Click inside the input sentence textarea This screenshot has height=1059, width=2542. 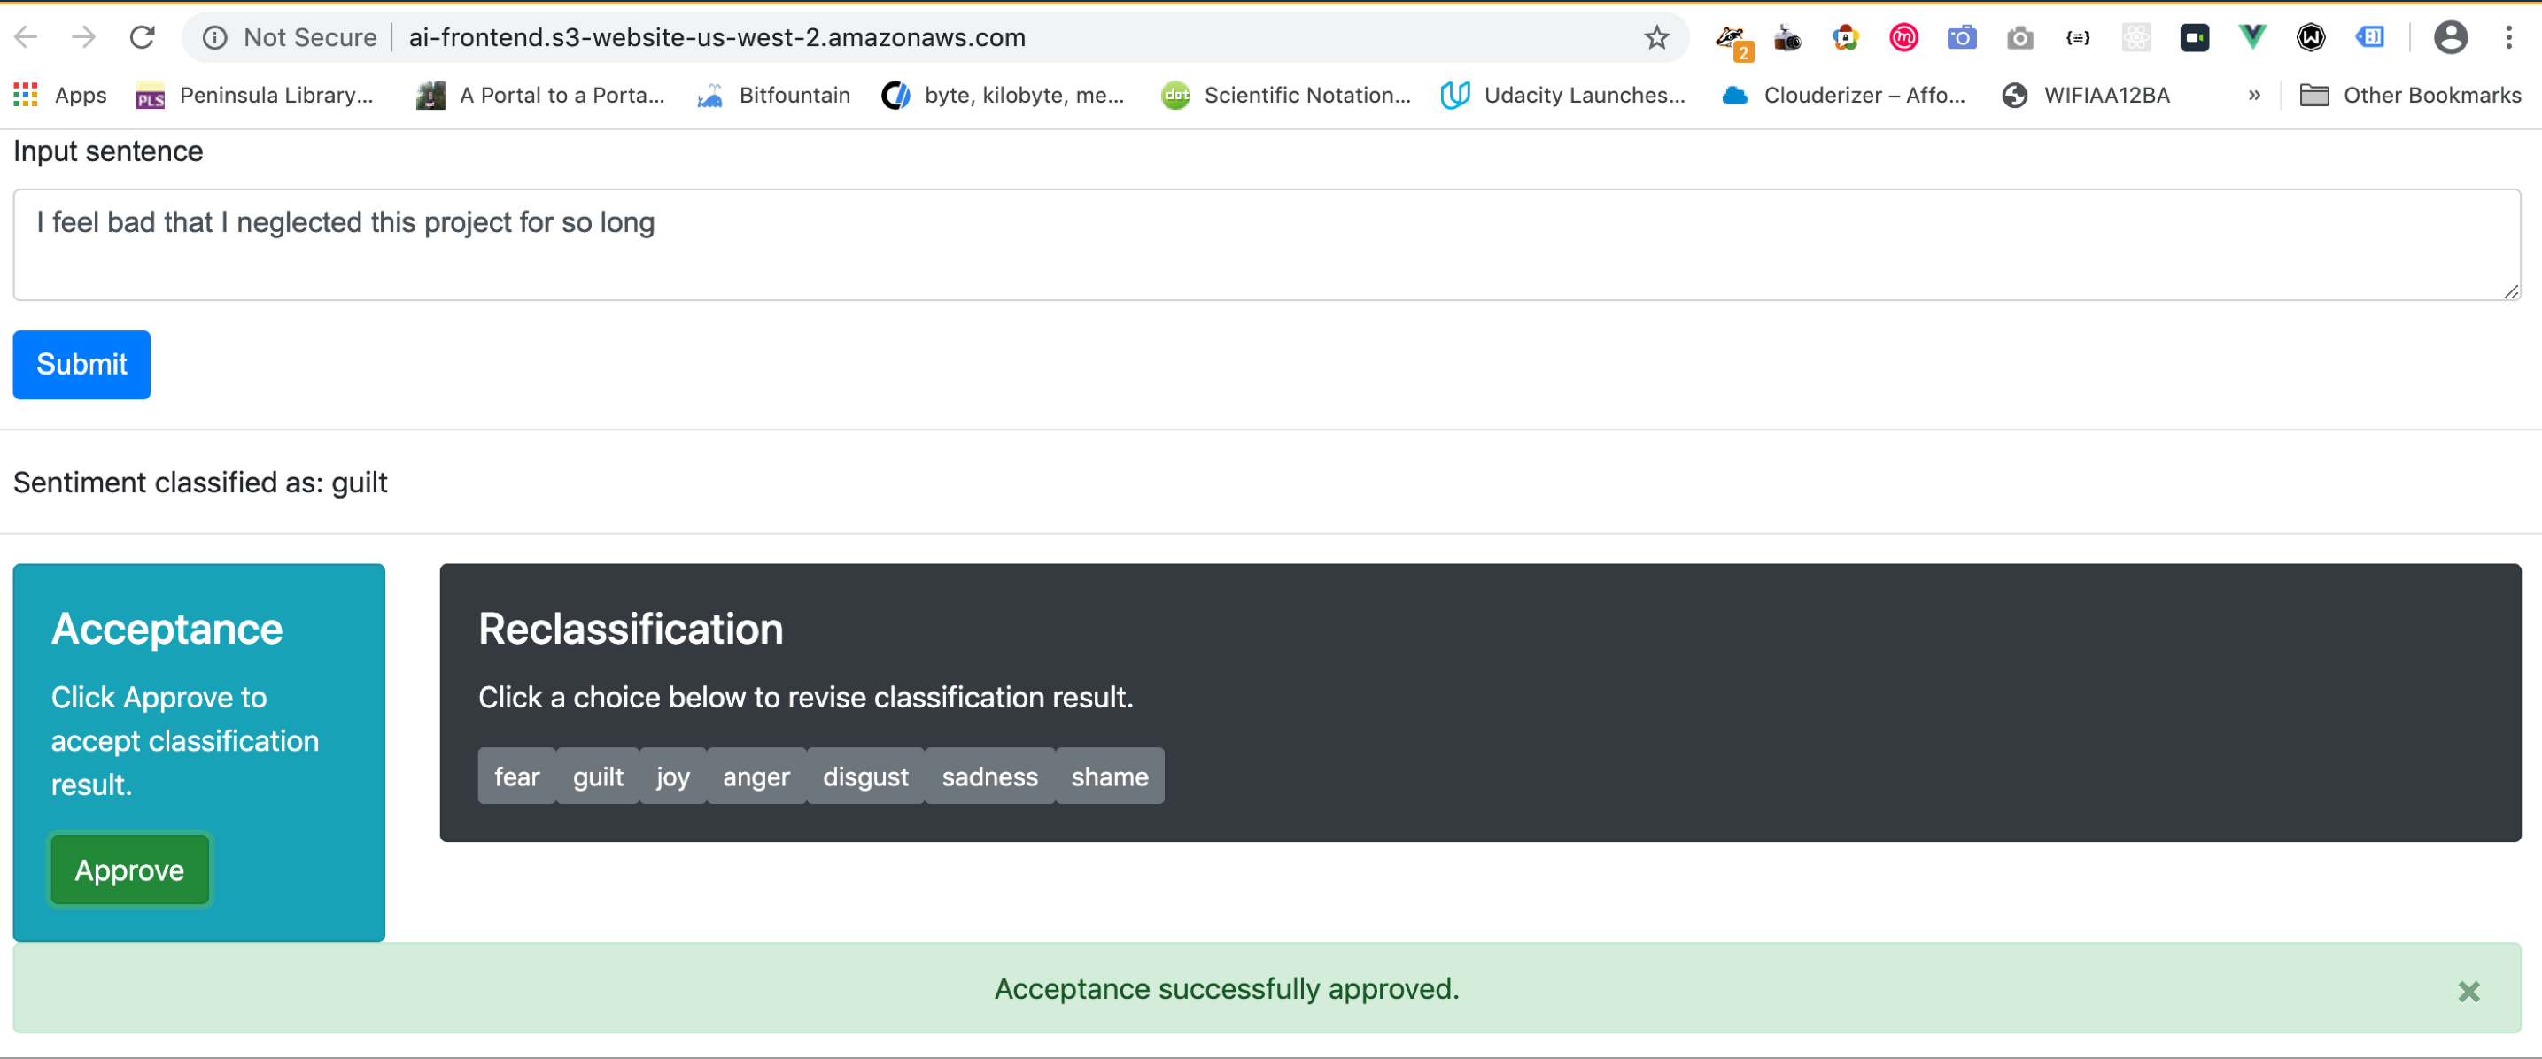tap(1265, 244)
